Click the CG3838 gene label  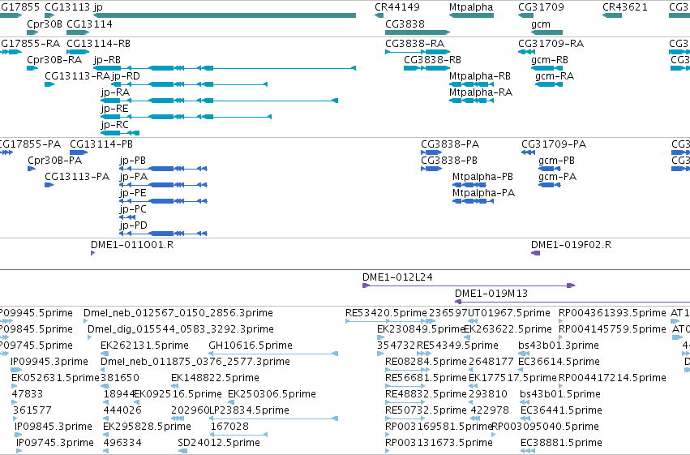pos(405,24)
